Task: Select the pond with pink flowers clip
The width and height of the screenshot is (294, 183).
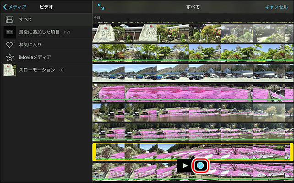Action: click(x=193, y=113)
